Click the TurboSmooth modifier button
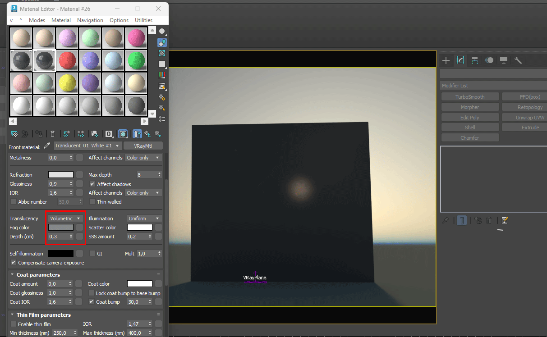 pos(470,97)
